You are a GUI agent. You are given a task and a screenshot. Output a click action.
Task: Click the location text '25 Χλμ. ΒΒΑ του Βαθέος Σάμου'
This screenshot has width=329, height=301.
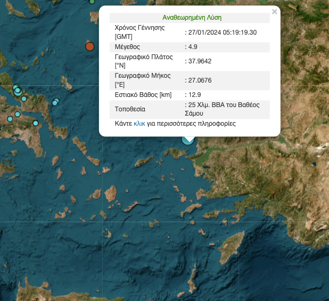point(222,109)
